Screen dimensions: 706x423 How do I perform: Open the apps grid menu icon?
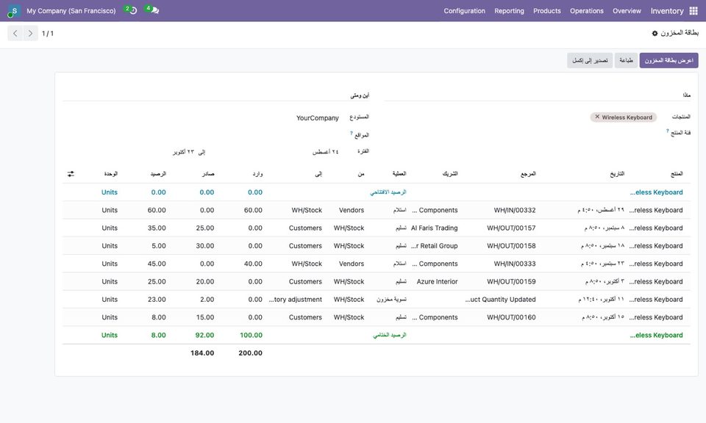(693, 11)
